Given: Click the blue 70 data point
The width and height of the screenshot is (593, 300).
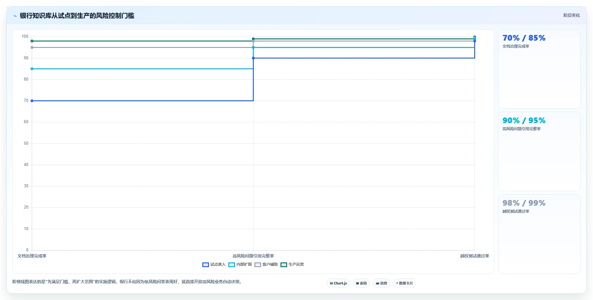Looking at the screenshot, I should [32, 101].
